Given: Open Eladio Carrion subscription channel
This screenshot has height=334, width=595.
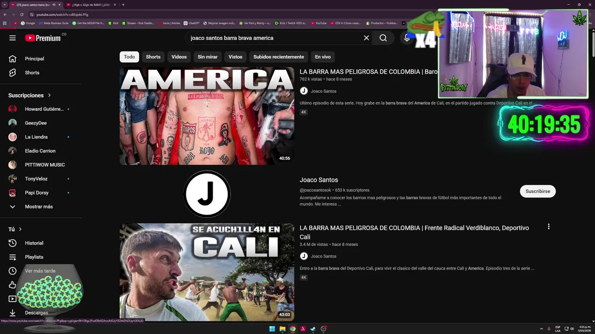Looking at the screenshot, I should point(40,151).
